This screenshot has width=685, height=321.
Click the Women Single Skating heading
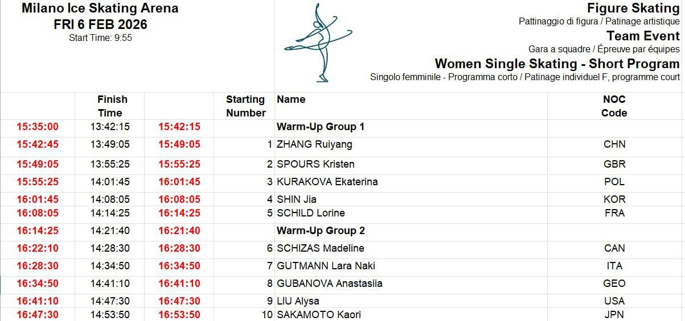click(557, 64)
